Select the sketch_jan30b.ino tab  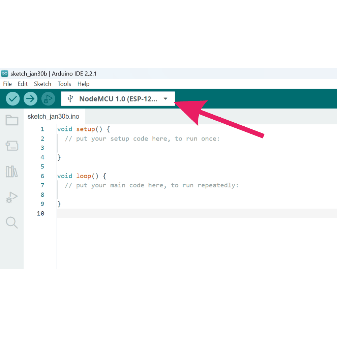coord(54,117)
